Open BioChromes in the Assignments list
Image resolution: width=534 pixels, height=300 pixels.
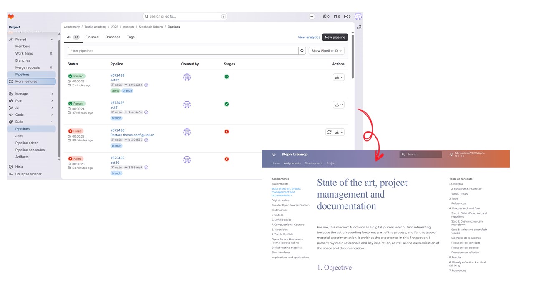point(280,210)
